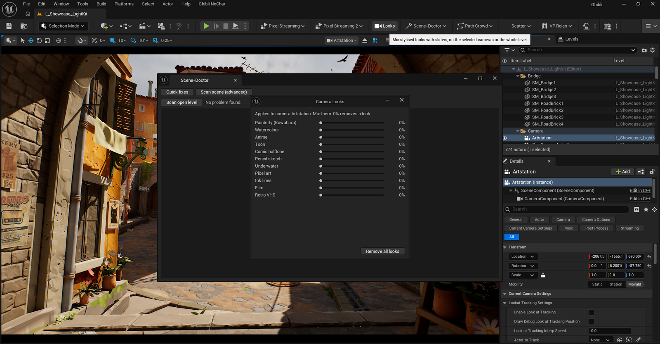Image resolution: width=660 pixels, height=344 pixels.
Task: Click the Details panel search field
Action: click(567, 209)
